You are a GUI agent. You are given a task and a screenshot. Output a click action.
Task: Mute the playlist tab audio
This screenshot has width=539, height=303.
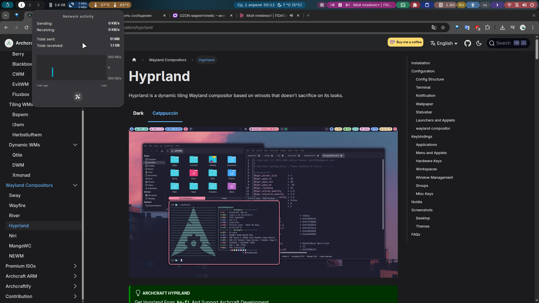click(x=291, y=15)
